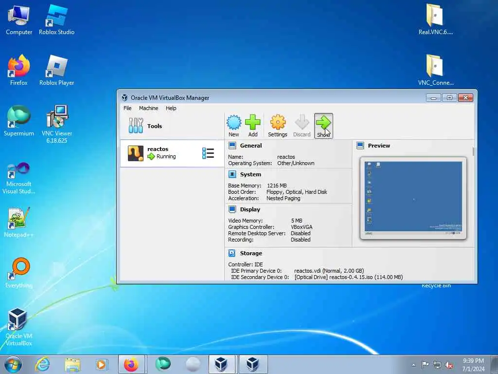Image resolution: width=498 pixels, height=374 pixels.
Task: Select the Roblox Studio desktop icon
Action: (x=56, y=20)
